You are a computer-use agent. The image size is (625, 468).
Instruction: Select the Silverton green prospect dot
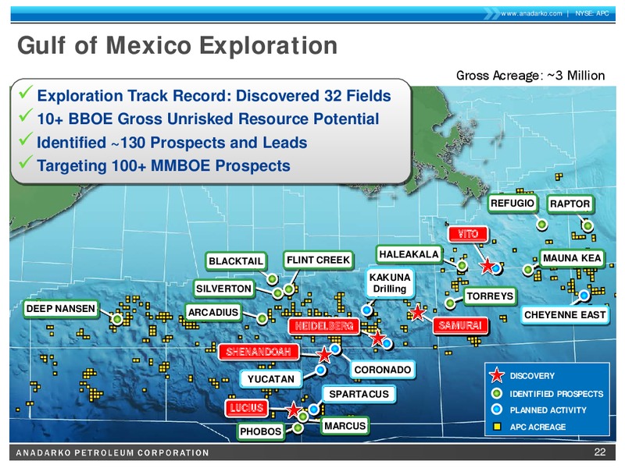[x=278, y=293]
